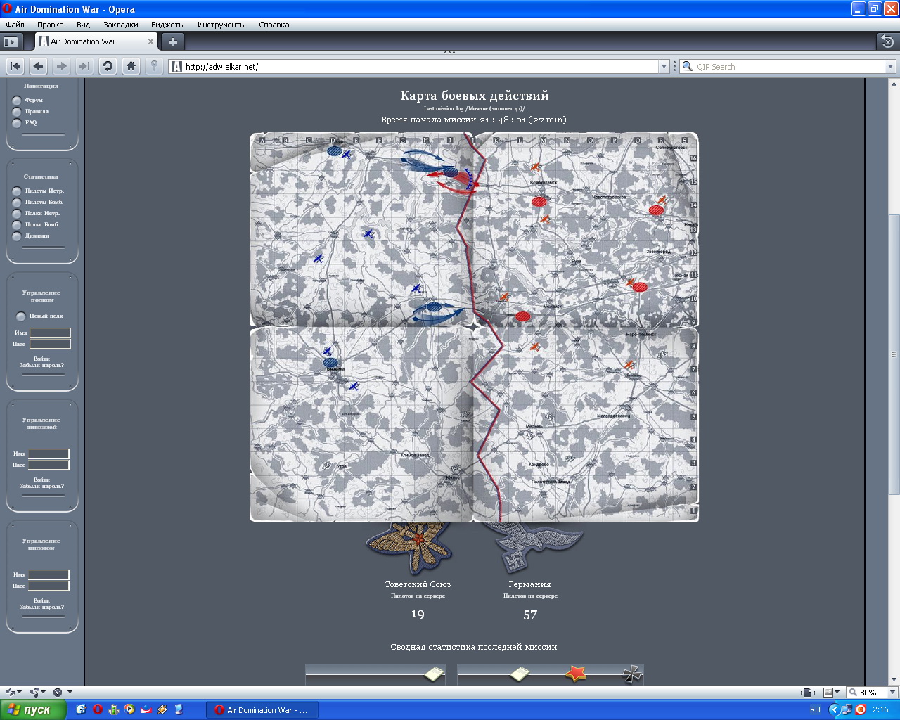Click the пуск Start button

[33, 709]
